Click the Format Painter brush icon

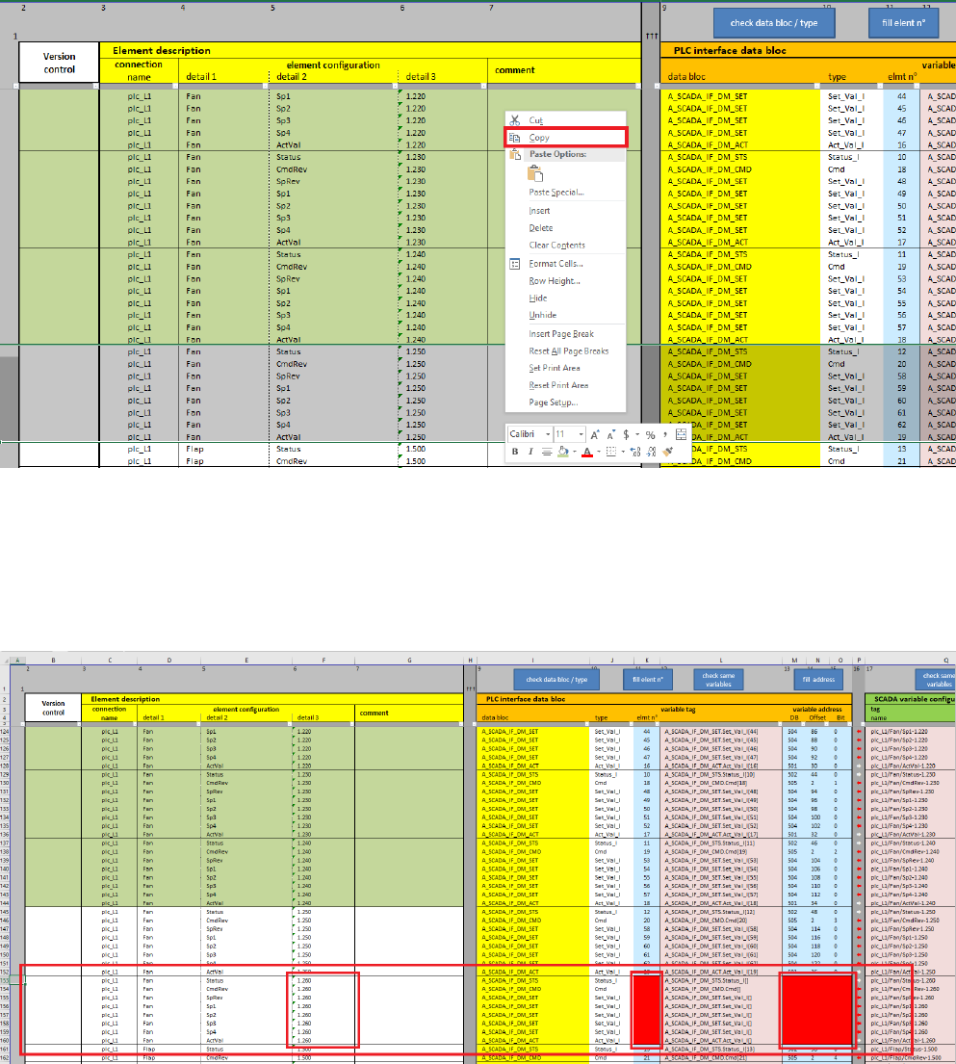[667, 452]
